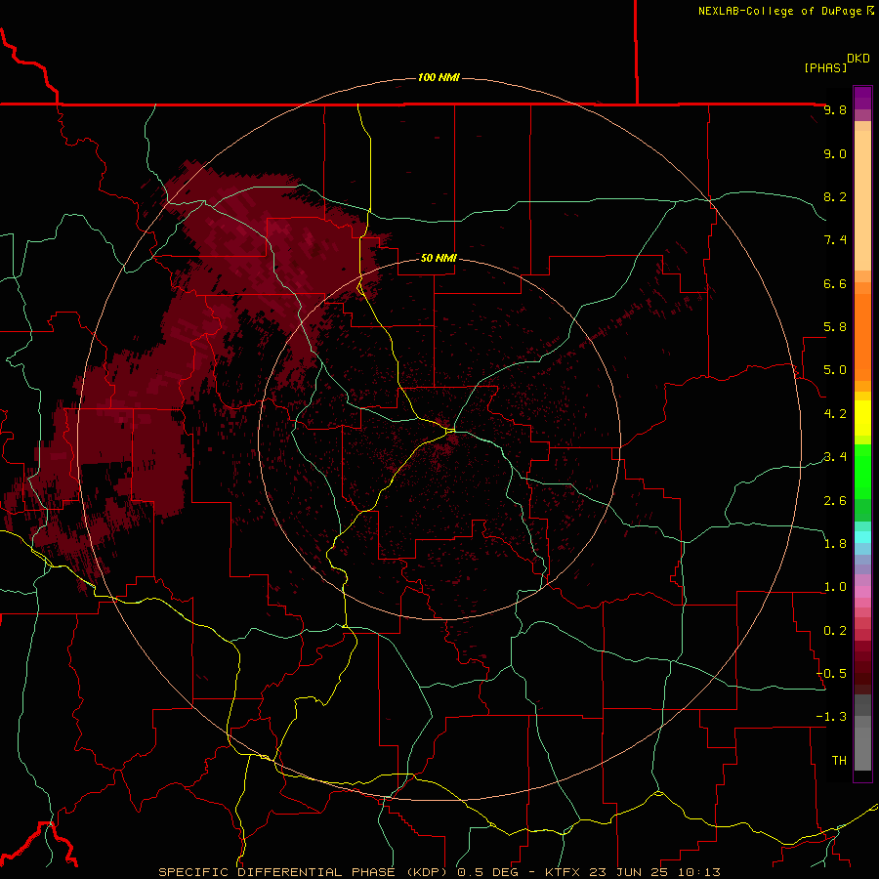
Task: Click the 3.4 legend value
Action: pyautogui.click(x=835, y=457)
